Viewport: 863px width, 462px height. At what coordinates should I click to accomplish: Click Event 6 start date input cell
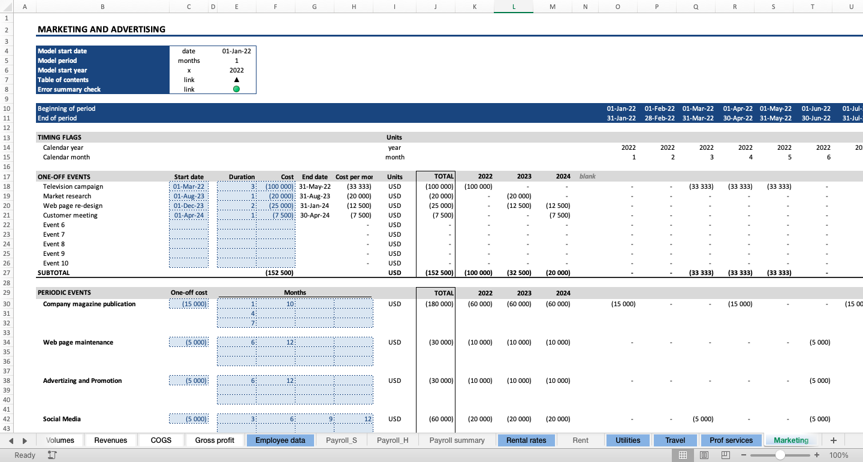point(189,225)
